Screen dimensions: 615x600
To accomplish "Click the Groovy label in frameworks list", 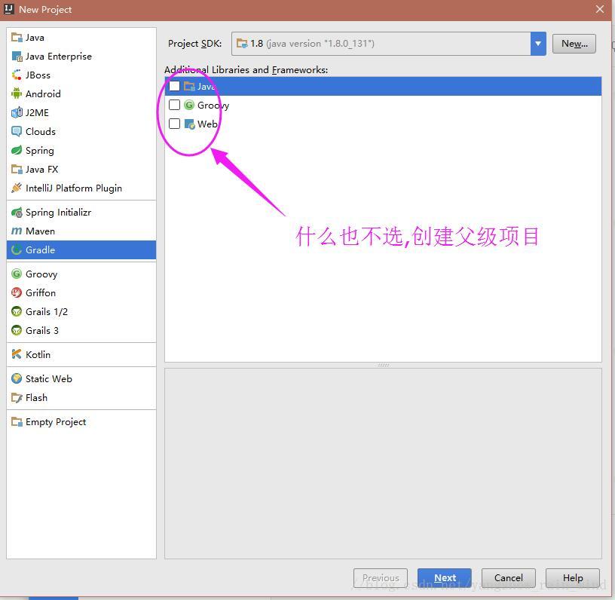I will [213, 105].
